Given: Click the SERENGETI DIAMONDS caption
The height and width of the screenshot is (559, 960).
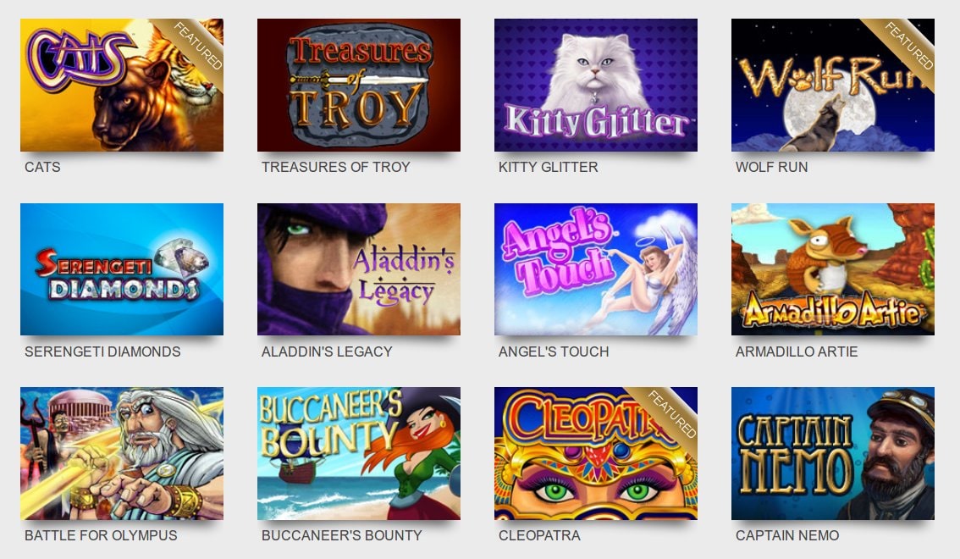Looking at the screenshot, I should click(x=102, y=352).
